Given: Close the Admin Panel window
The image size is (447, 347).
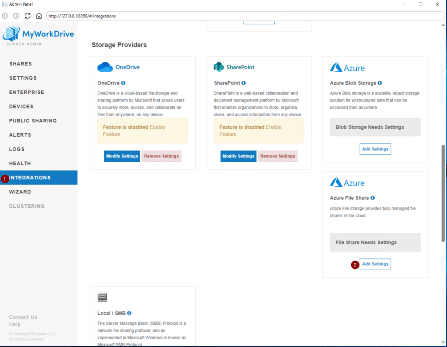Looking at the screenshot, I should 437,4.
